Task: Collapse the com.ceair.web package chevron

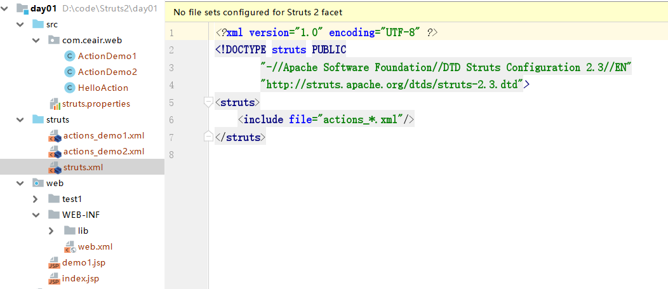Action: click(36, 41)
